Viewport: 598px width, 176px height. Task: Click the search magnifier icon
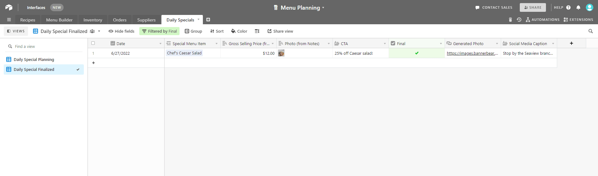(591, 31)
